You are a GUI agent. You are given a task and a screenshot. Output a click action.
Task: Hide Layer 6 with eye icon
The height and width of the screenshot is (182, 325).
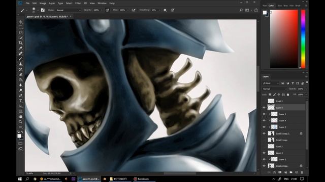click(x=264, y=108)
